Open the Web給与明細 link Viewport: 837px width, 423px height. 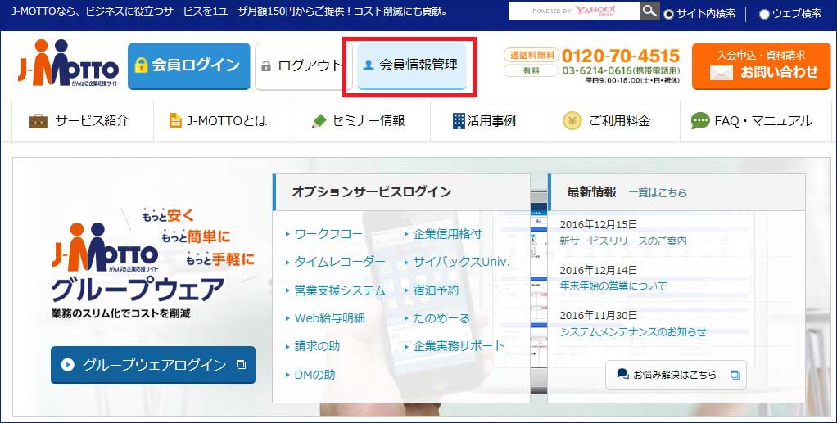click(329, 318)
